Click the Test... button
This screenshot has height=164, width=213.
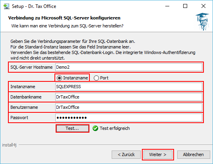(x=72, y=128)
